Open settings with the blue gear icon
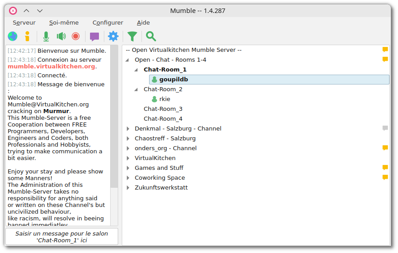Image resolution: width=398 pixels, height=253 pixels. (113, 36)
